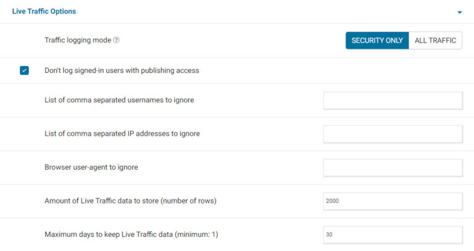Screen dimensions: 474x251
Task: Click the Browser user-agent to ignore field
Action: (393, 167)
